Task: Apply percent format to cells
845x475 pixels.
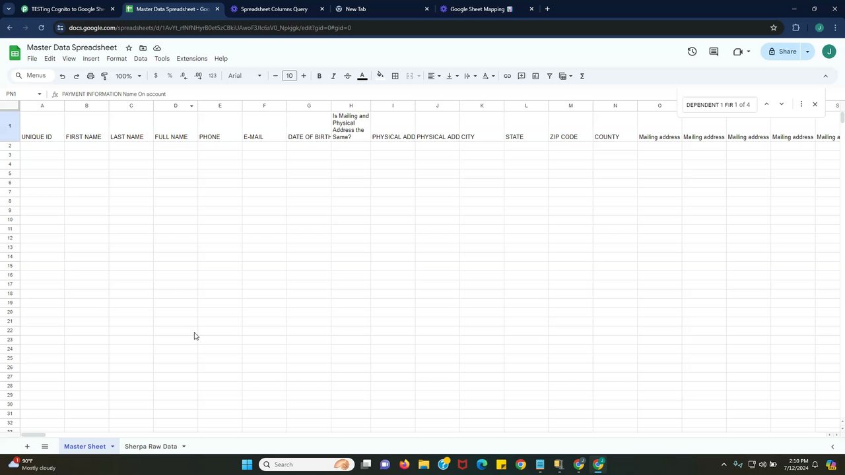Action: point(170,76)
